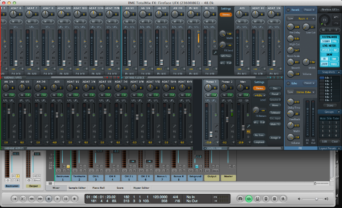
Task: Switch to the Hyper Editor tab in Logic
Action: pos(141,188)
